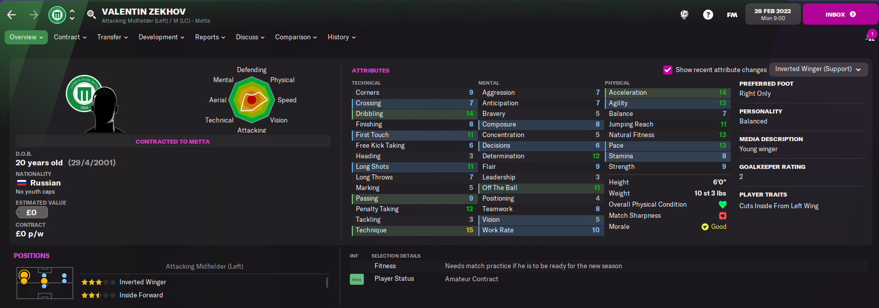The width and height of the screenshot is (879, 308).
Task: Open the Comparison menu
Action: point(296,37)
